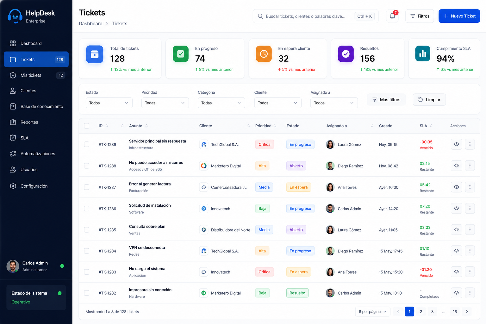The width and height of the screenshot is (486, 324).
Task: Open the notifications bell icon
Action: pos(392,16)
